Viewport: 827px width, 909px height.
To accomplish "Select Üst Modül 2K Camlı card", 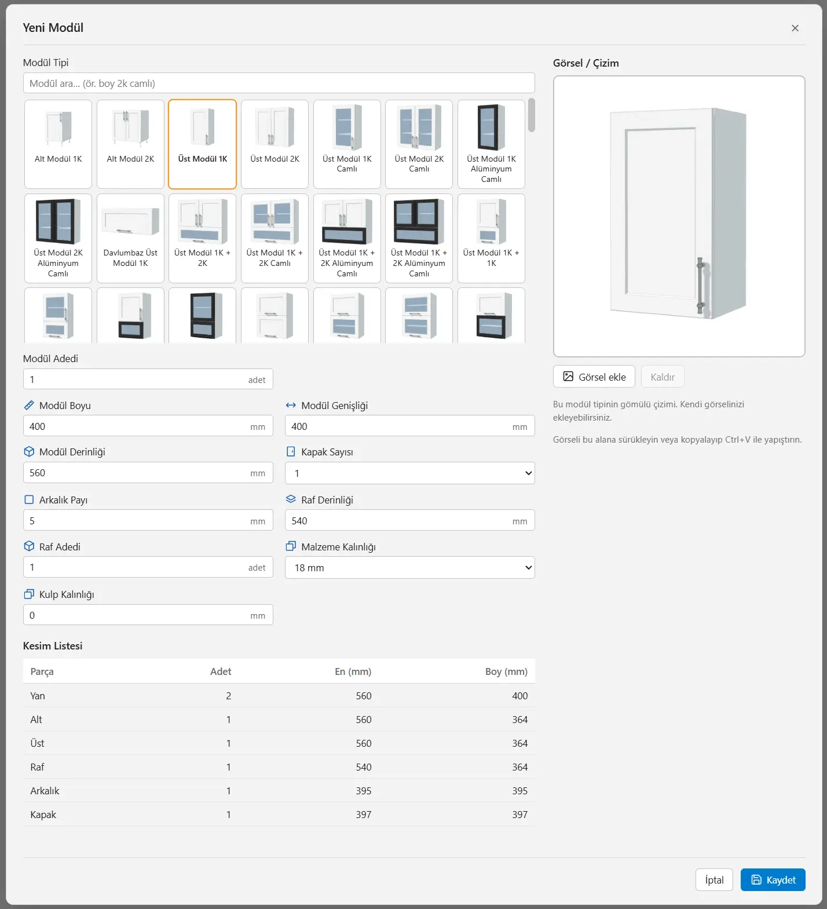I will 419,144.
